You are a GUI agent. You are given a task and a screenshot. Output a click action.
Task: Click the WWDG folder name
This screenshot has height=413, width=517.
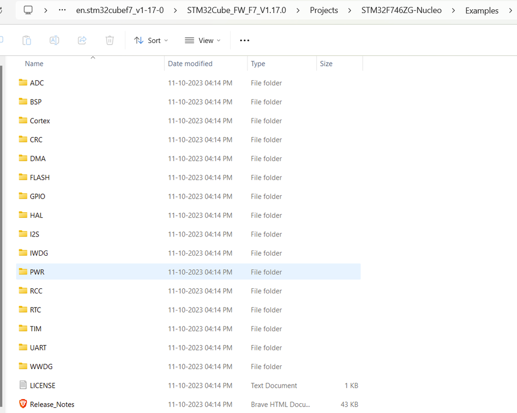coord(41,366)
